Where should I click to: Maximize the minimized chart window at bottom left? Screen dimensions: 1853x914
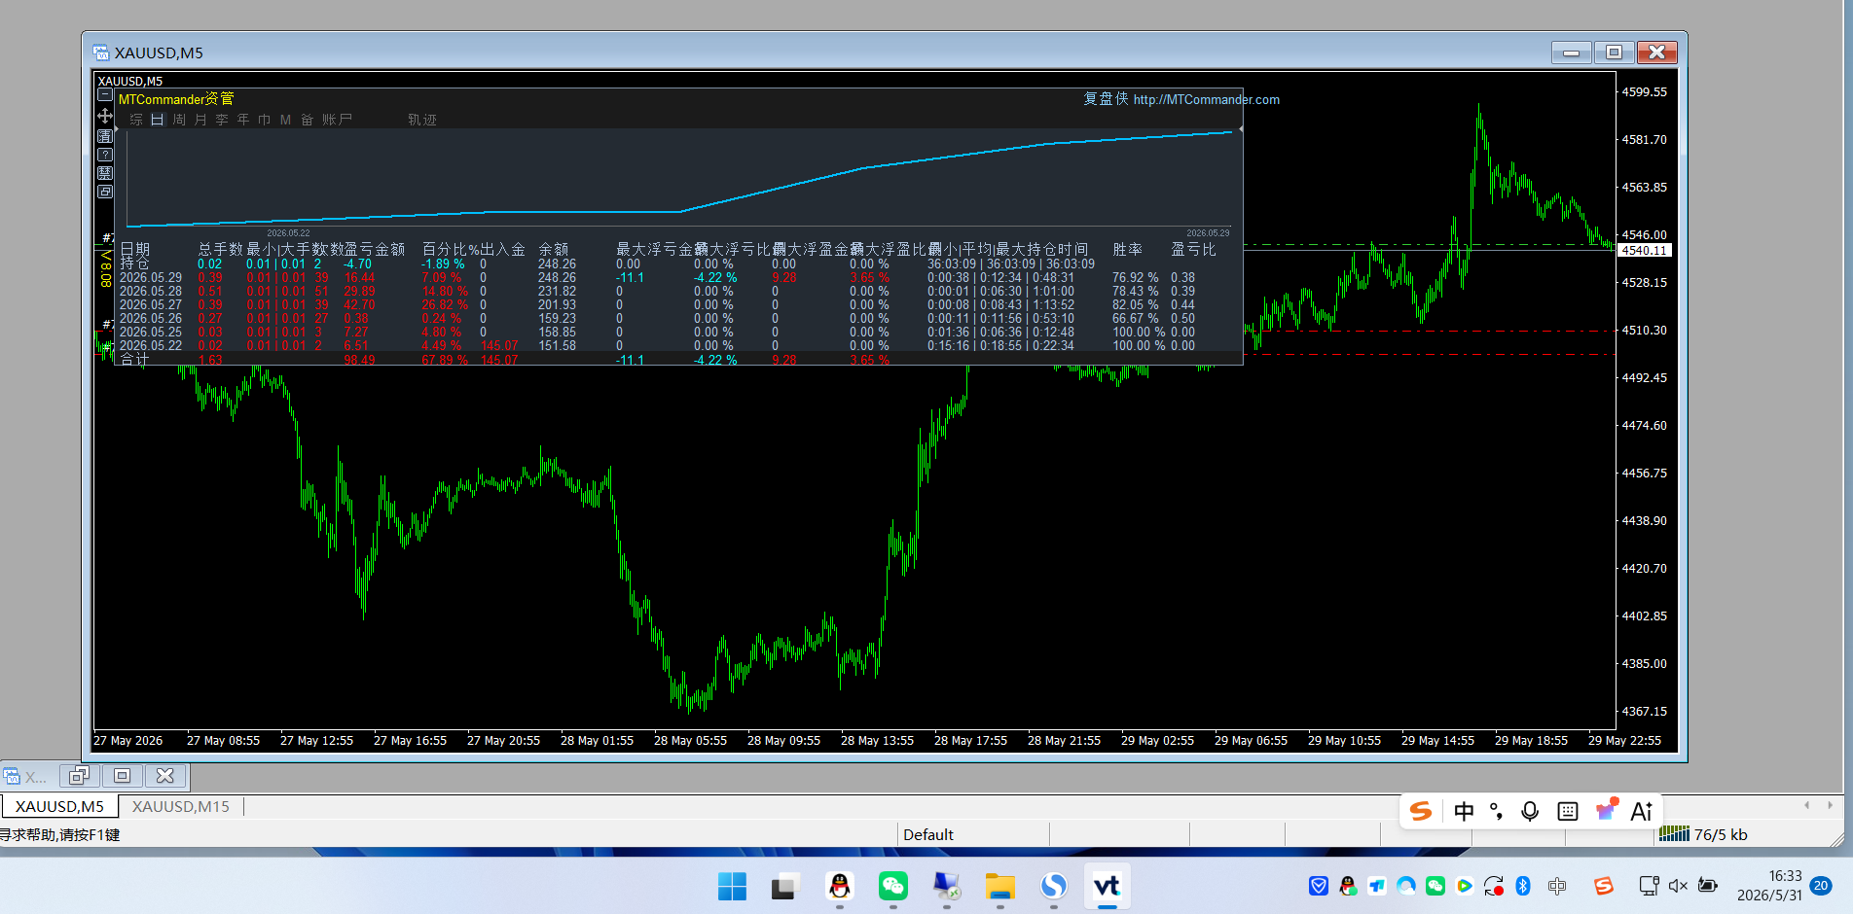pyautogui.click(x=122, y=775)
